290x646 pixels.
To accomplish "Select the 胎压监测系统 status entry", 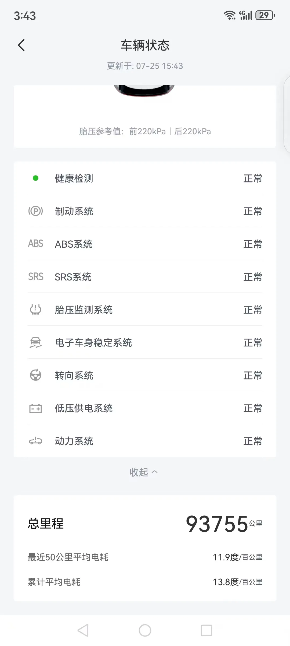I will (145, 310).
